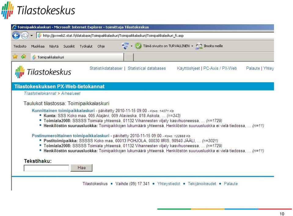The width and height of the screenshot is (293, 216).
Task: Open the Käyttöohjeet link
Action: pyautogui.click(x=188, y=68)
